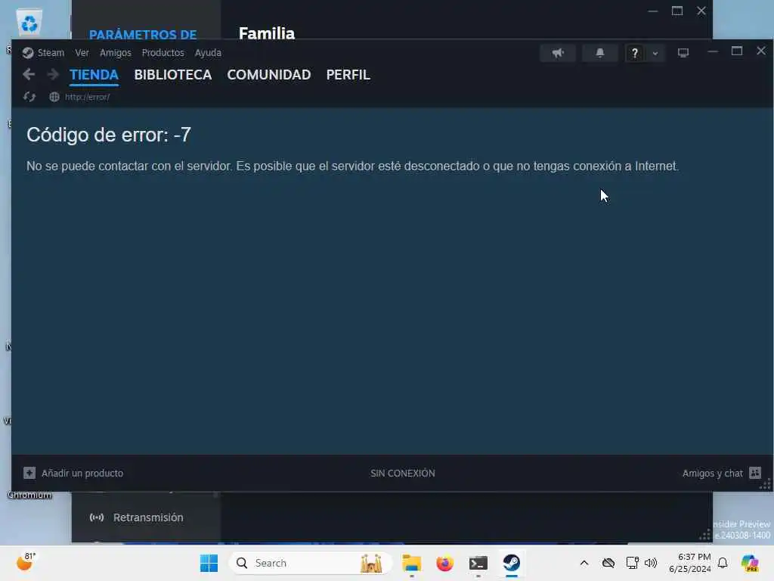The height and width of the screenshot is (581, 774).
Task: Enter Big Picture mode monitor icon
Action: (683, 53)
